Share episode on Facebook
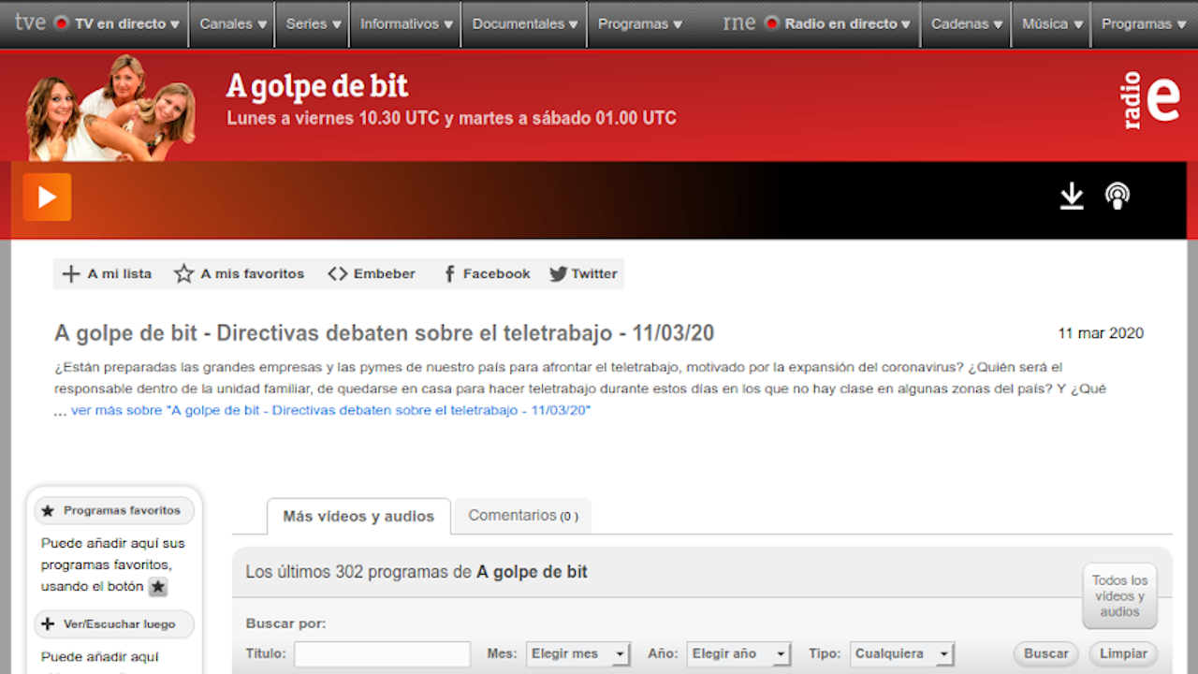 point(487,274)
